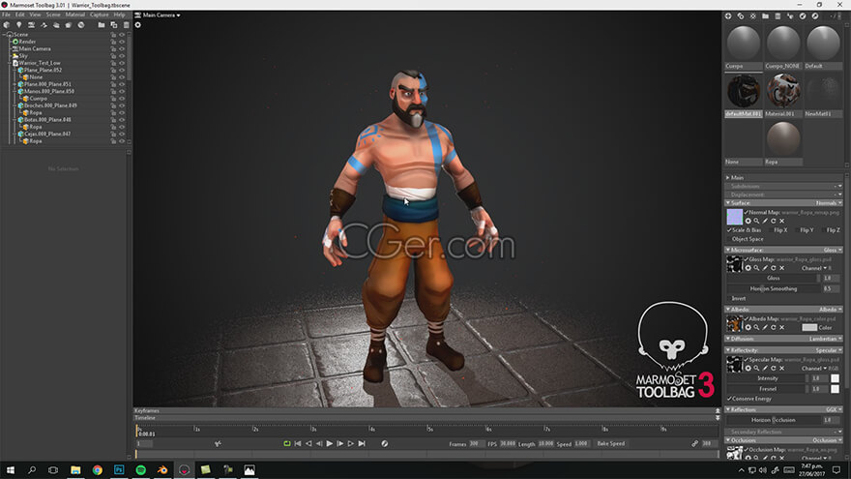Click the add fog icon in scene toolbar

[69, 25]
